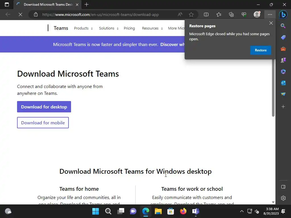Screen dimensions: 291x218
Task: Open the sidebar Games chess icon
Action: point(283,60)
